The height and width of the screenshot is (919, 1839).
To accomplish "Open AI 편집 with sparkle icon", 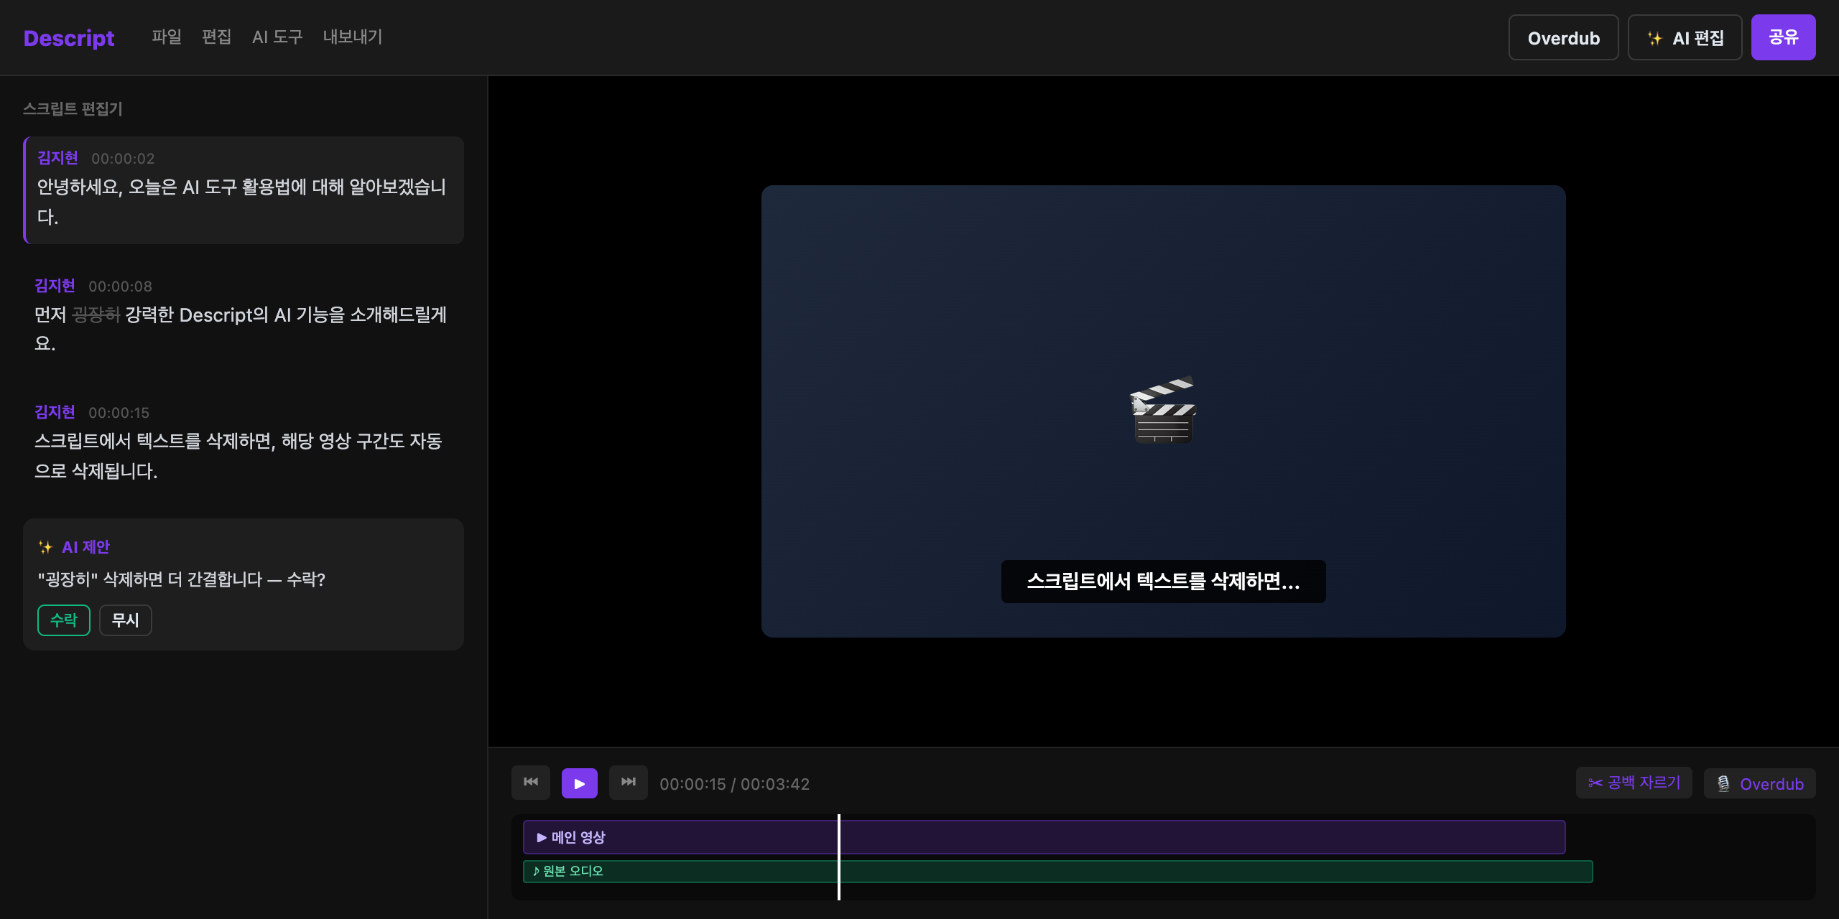I will coord(1685,37).
